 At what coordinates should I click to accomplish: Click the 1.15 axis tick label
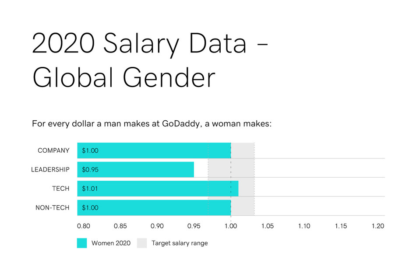click(341, 226)
